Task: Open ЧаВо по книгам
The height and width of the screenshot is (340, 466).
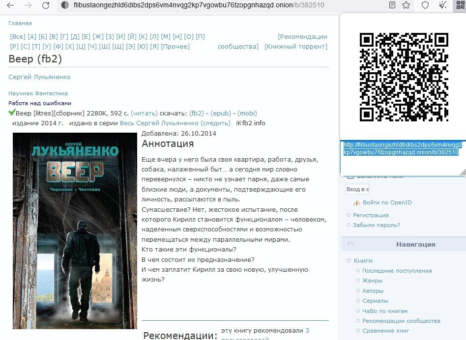Action: pyautogui.click(x=384, y=311)
